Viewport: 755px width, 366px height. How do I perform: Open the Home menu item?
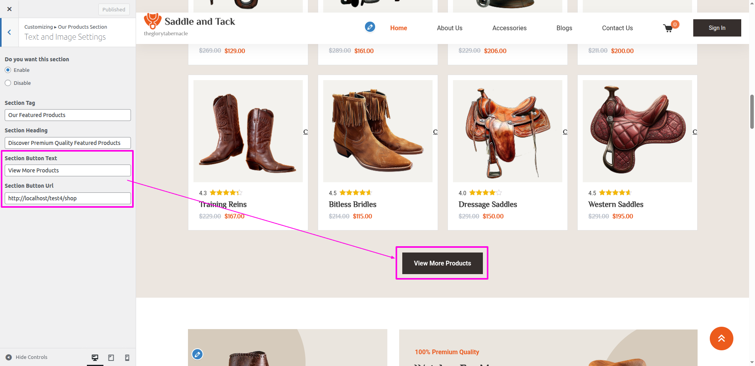398,28
